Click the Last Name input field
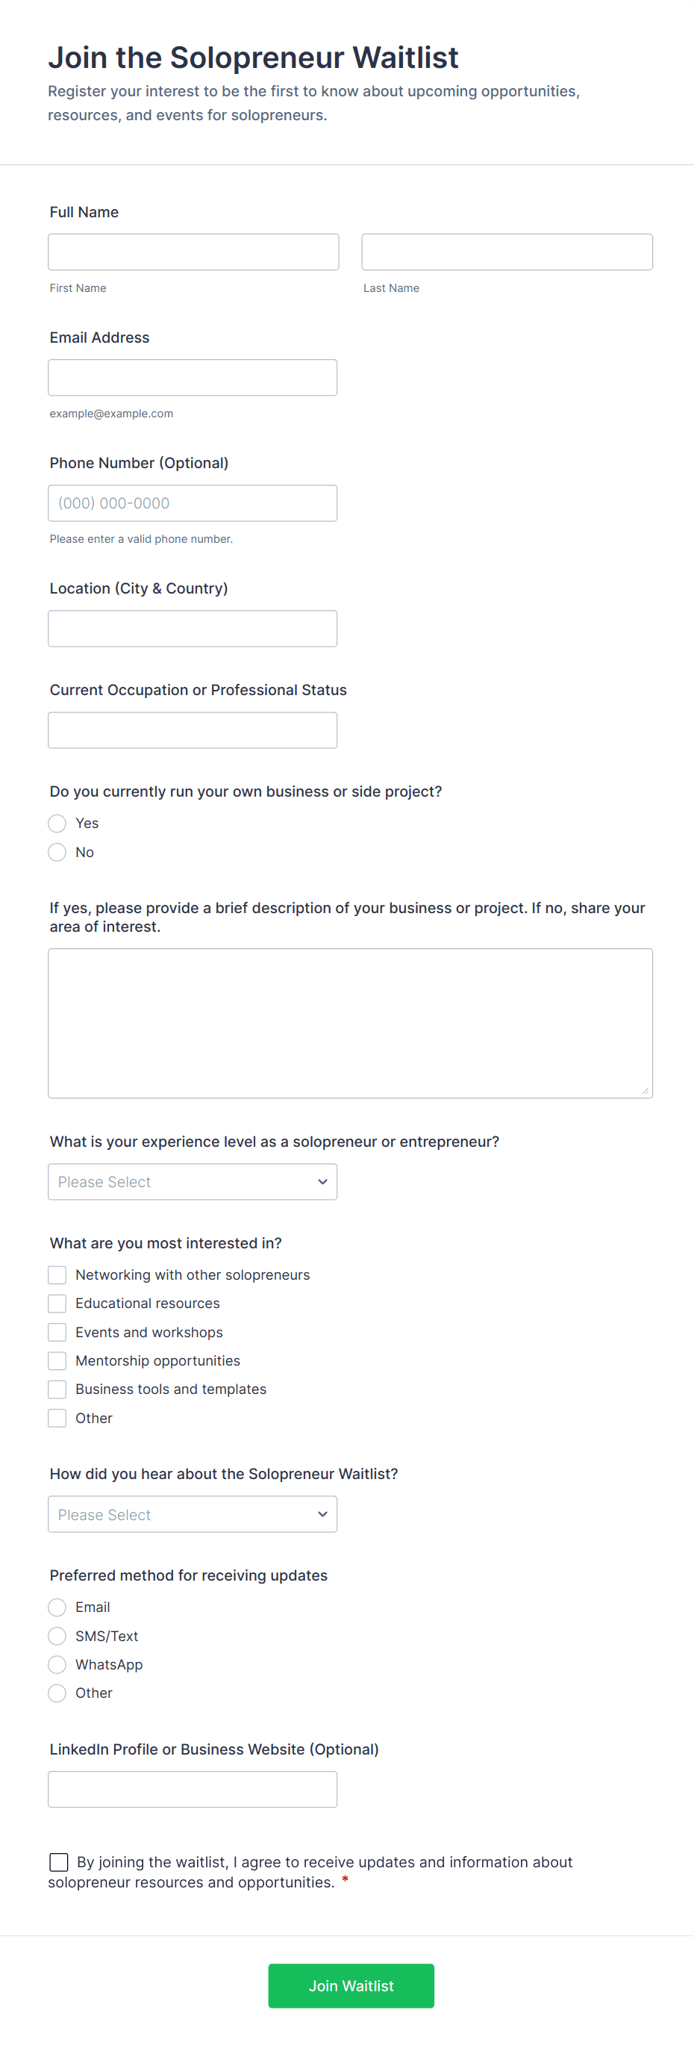The image size is (694, 2045). [x=507, y=252]
